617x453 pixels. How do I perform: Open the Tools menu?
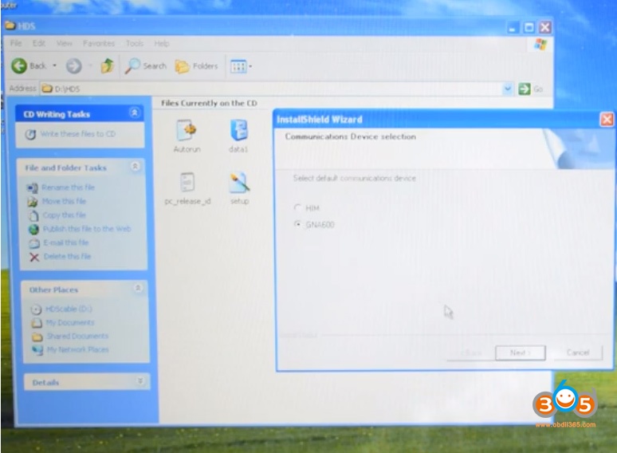135,43
